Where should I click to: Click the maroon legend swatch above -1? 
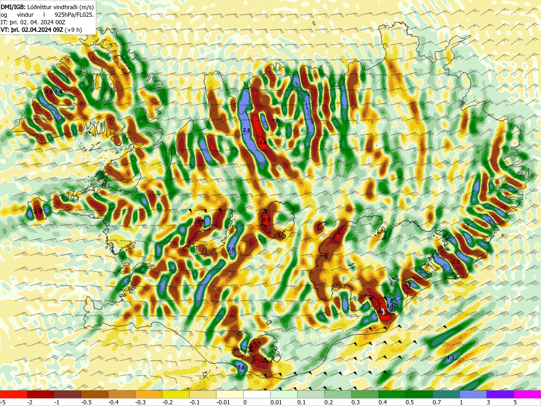pyautogui.click(x=68, y=394)
